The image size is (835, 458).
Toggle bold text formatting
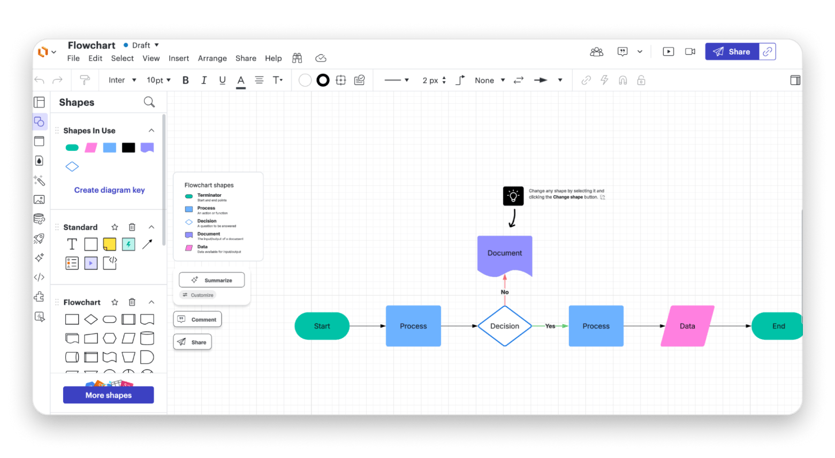coord(186,80)
